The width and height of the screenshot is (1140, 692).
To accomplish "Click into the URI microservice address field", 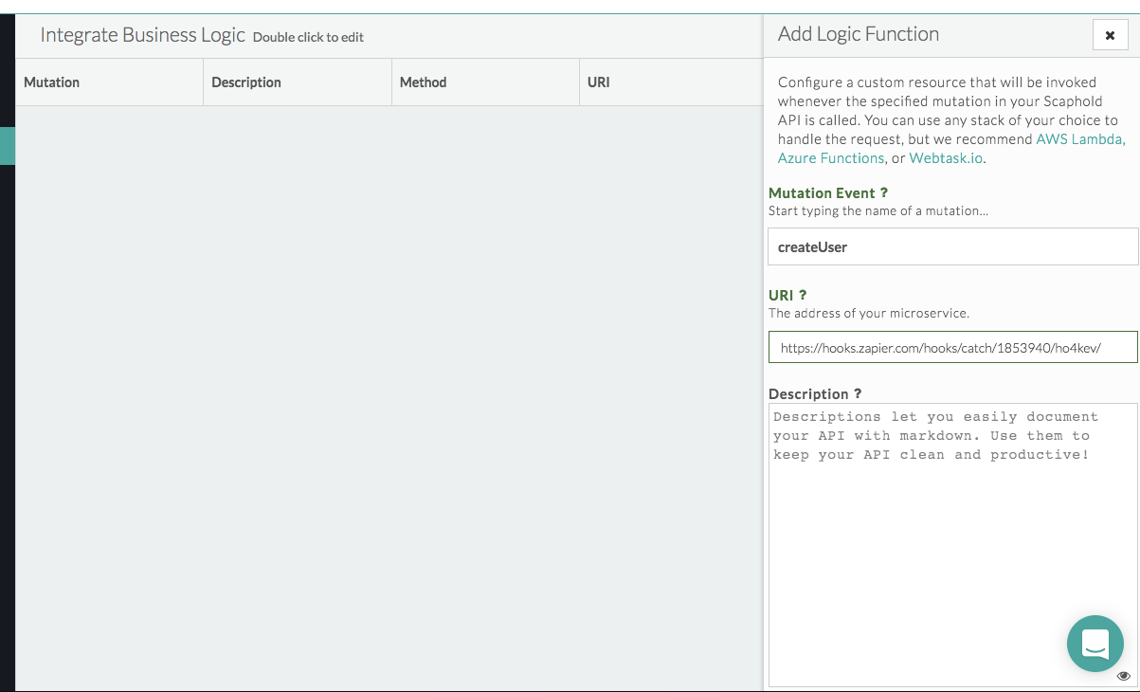I will (952, 348).
